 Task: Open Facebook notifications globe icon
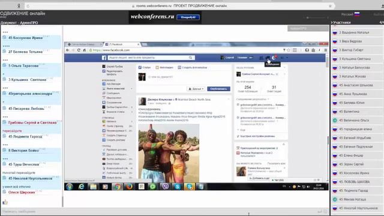click(274, 58)
